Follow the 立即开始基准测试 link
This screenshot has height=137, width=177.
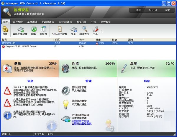point(82,123)
